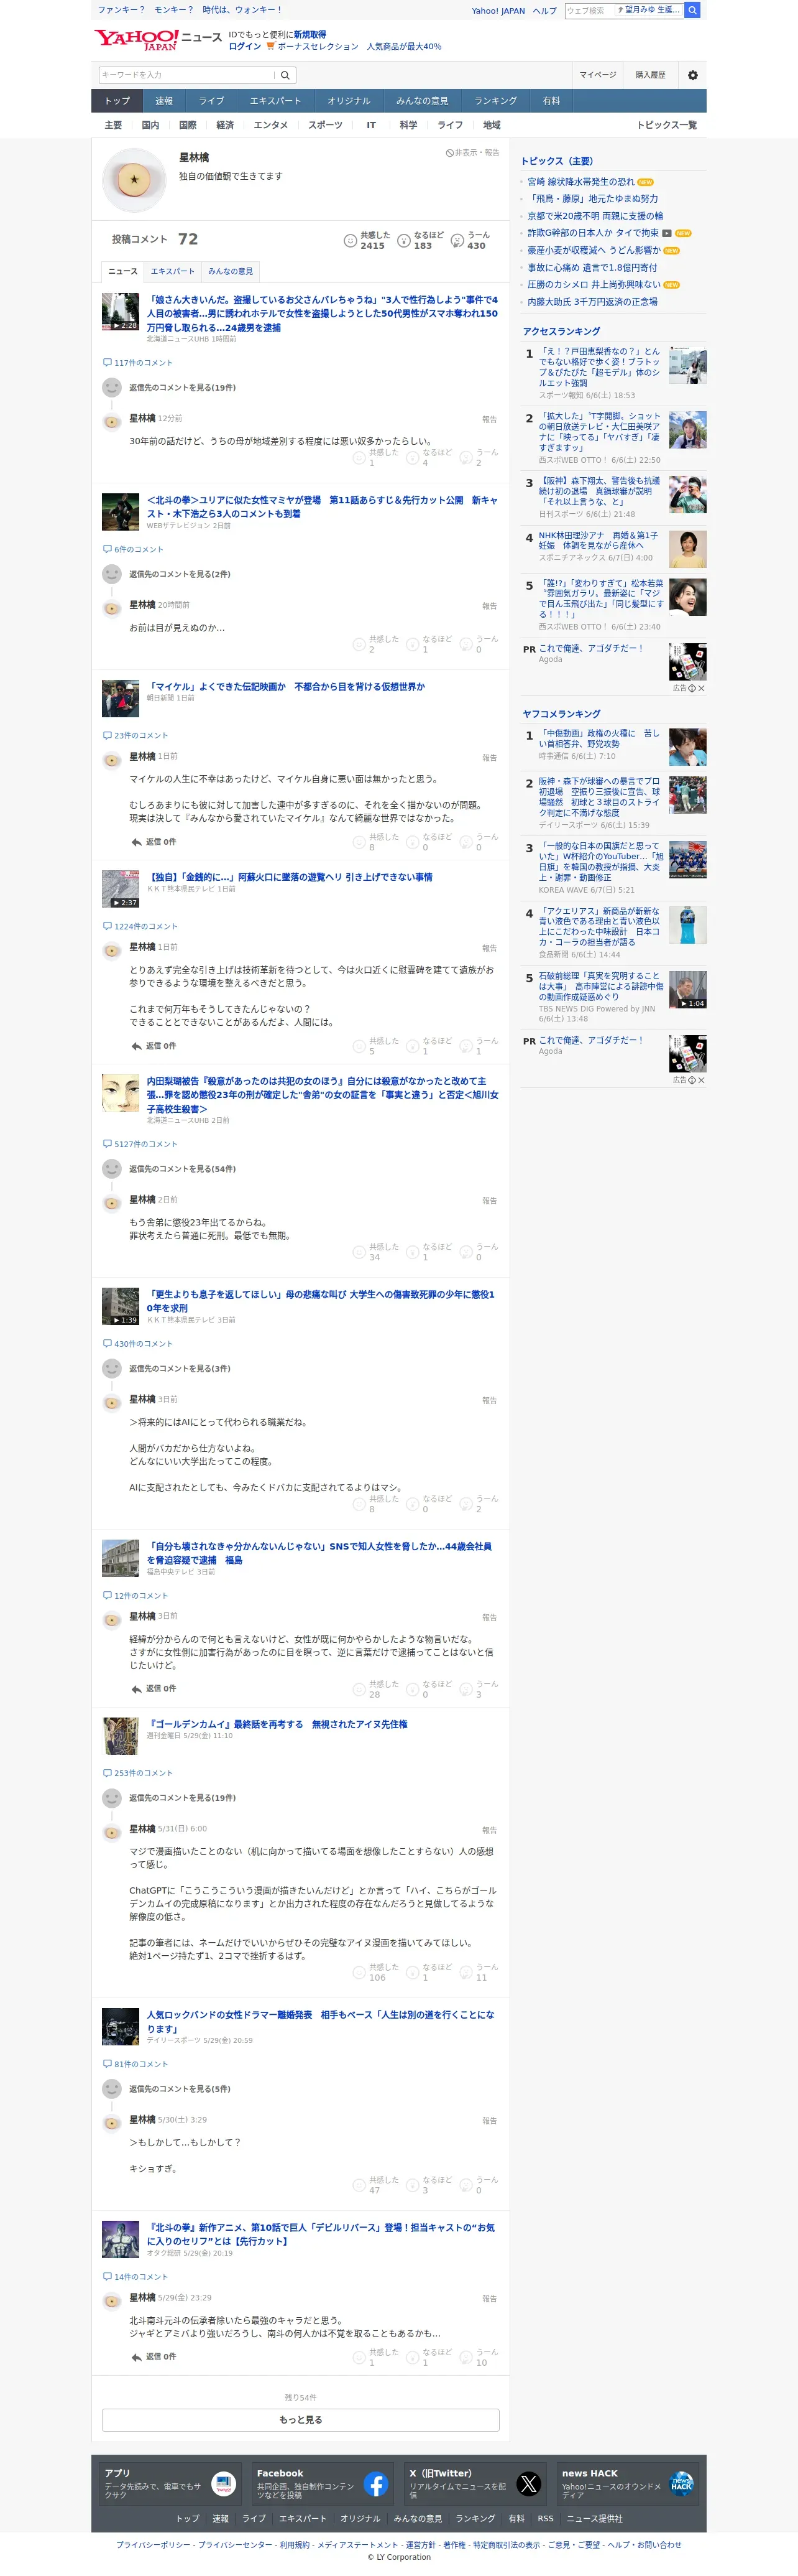
Task: Open the X (旧Twitter) icon in the footer
Action: 528,2484
